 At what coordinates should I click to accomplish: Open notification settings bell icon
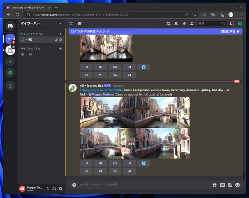pos(176,23)
